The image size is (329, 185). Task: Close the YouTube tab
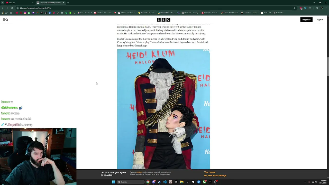pos(33,3)
